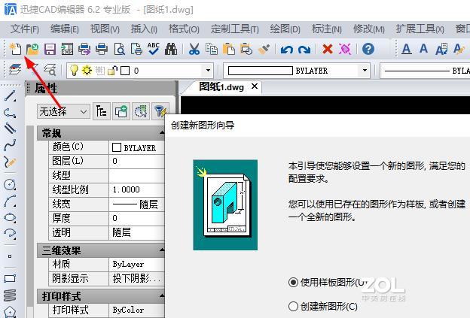Click the Match Properties brush icon

click(x=264, y=49)
